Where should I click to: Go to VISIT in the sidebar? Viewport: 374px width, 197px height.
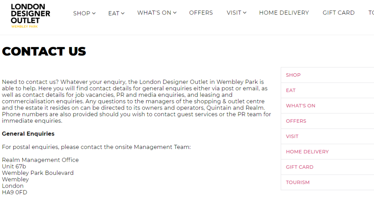[292, 136]
